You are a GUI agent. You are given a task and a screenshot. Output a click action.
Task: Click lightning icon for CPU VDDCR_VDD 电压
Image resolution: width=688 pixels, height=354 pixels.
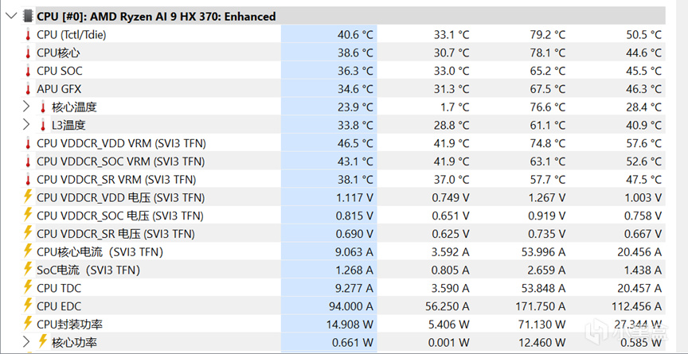28,196
